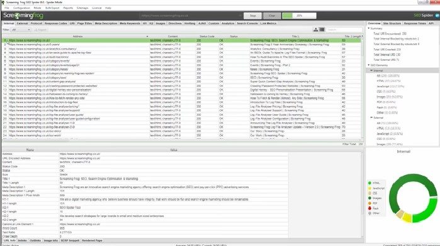Open the Filter dropdown
The width and height of the screenshot is (440, 246).
click(x=21, y=29)
